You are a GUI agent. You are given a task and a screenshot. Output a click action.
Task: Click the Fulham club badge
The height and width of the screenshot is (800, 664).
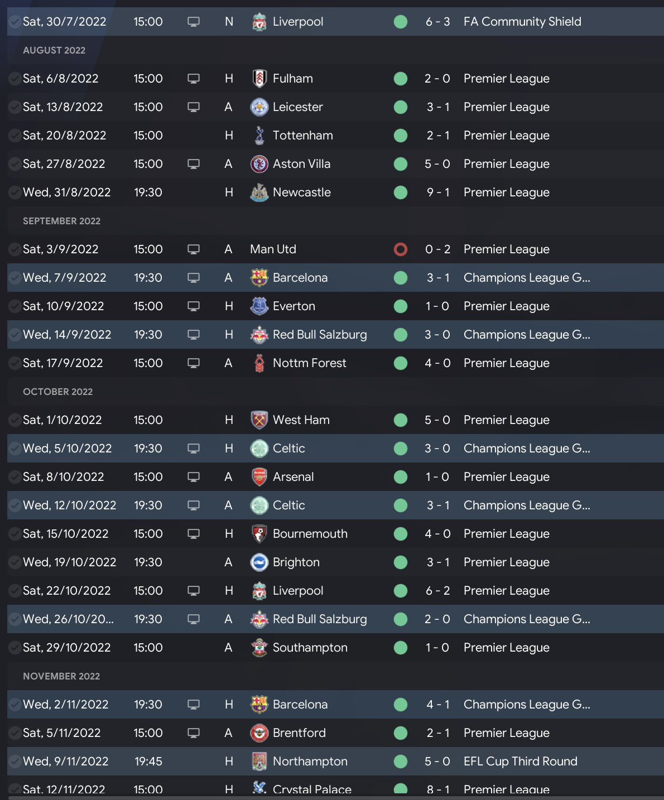(x=259, y=79)
